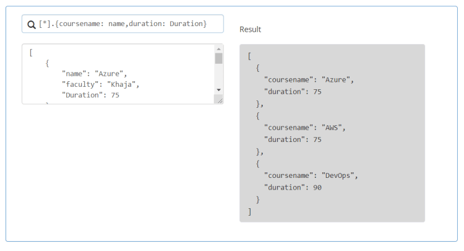464x251 pixels.
Task: Click the duration line under the AWS coursename
Action: pyautogui.click(x=293, y=139)
